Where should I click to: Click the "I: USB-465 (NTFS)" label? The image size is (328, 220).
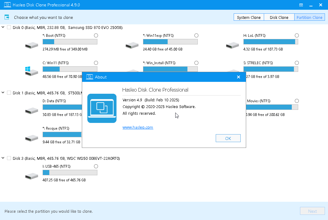(57, 166)
